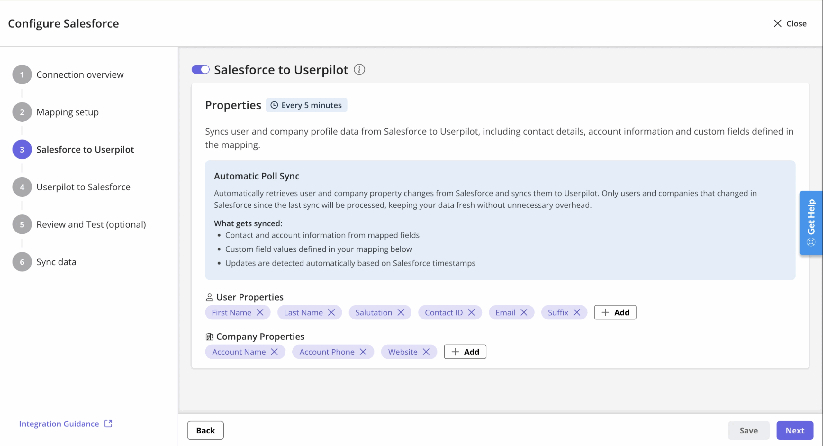
Task: Click the Back button
Action: coord(205,430)
